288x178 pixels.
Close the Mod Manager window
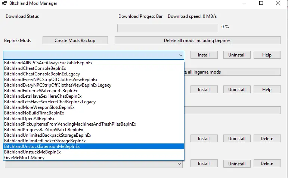[x=278, y=3]
